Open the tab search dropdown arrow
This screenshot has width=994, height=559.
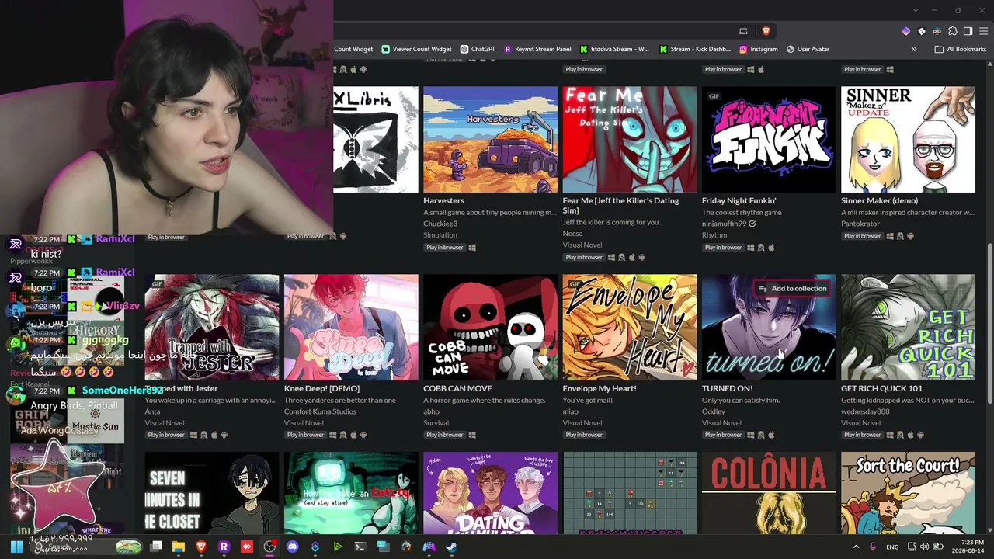point(916,10)
